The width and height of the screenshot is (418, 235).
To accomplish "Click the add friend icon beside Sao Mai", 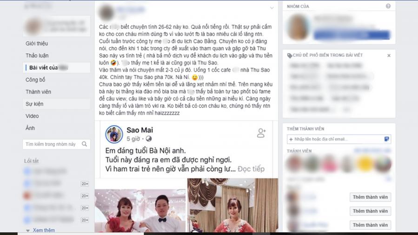I will point(261,133).
